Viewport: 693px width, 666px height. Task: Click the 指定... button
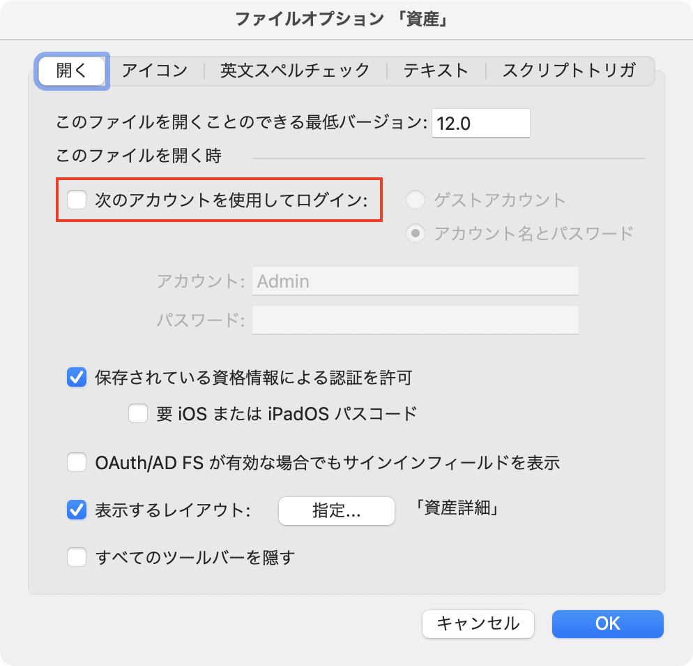pos(336,510)
